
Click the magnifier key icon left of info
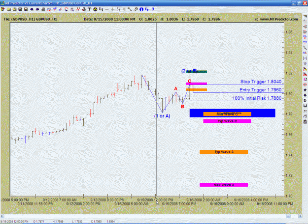tap(136, 9)
